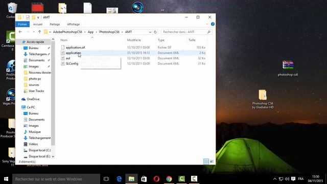
Task: Open the quick access toolbar dropdown
Action: [38, 17]
